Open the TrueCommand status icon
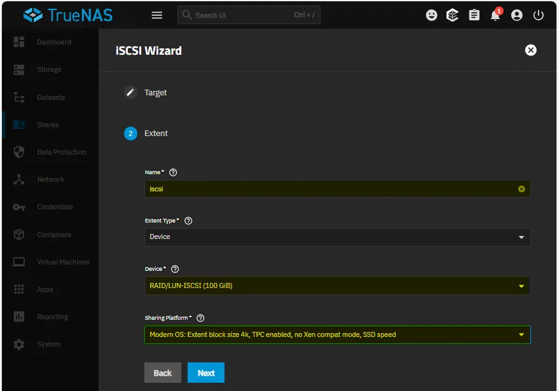Viewport: 559px width, 391px height. [x=453, y=15]
